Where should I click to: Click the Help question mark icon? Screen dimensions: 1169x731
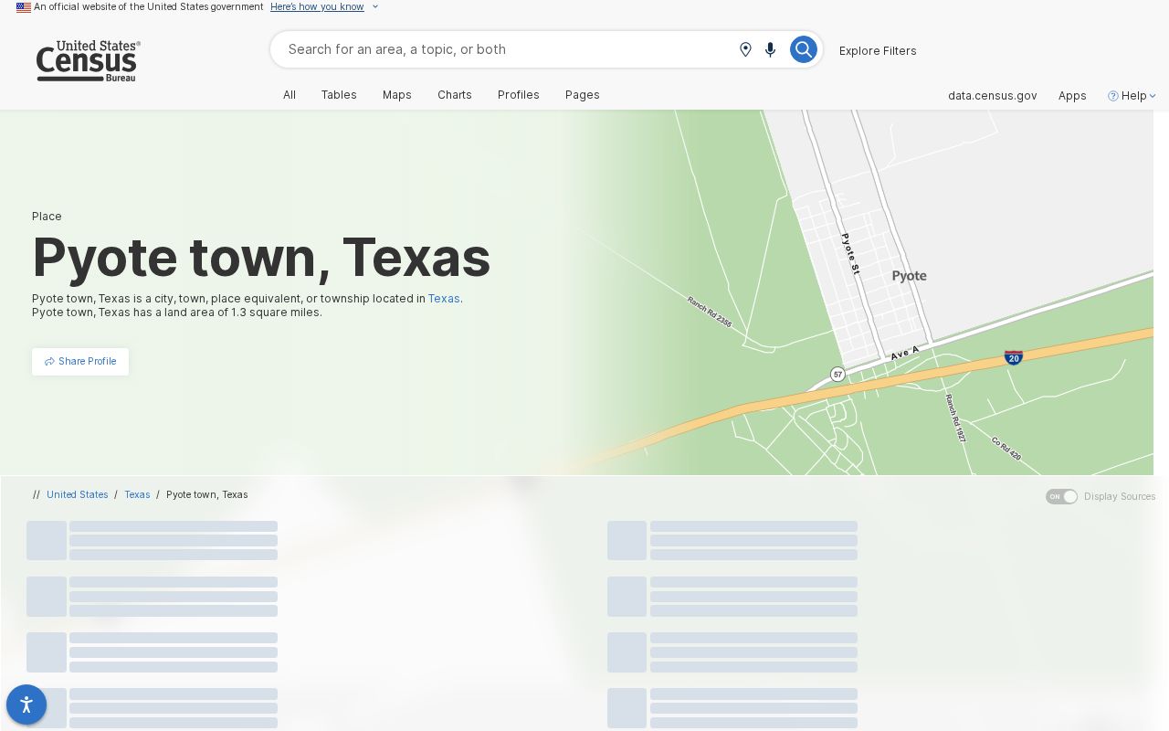click(x=1112, y=96)
